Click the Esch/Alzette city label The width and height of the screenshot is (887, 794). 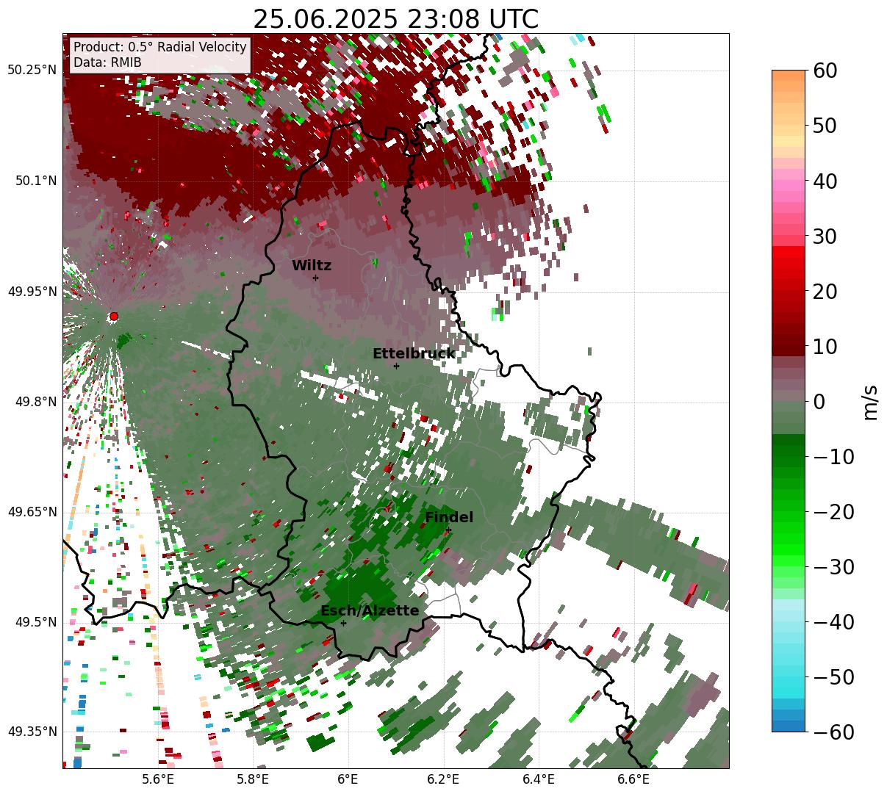coord(370,611)
